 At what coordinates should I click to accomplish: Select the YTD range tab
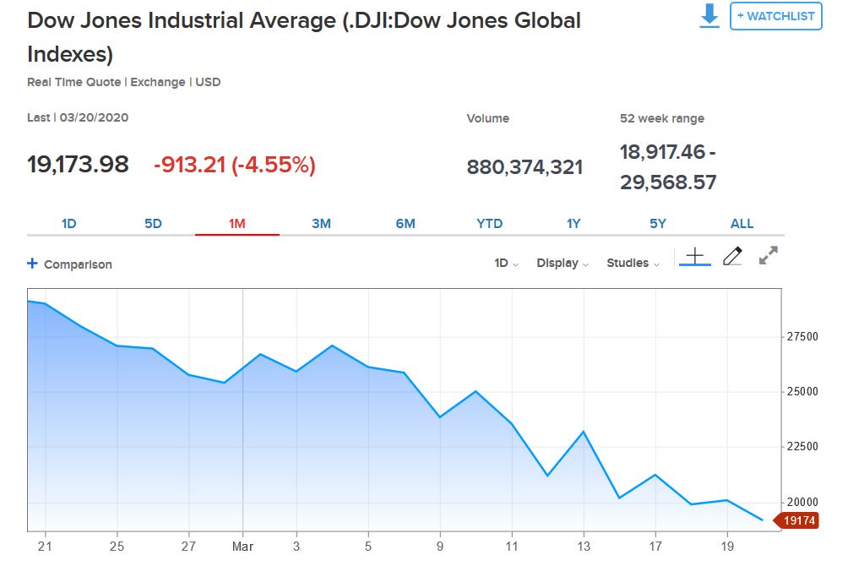coord(489,224)
